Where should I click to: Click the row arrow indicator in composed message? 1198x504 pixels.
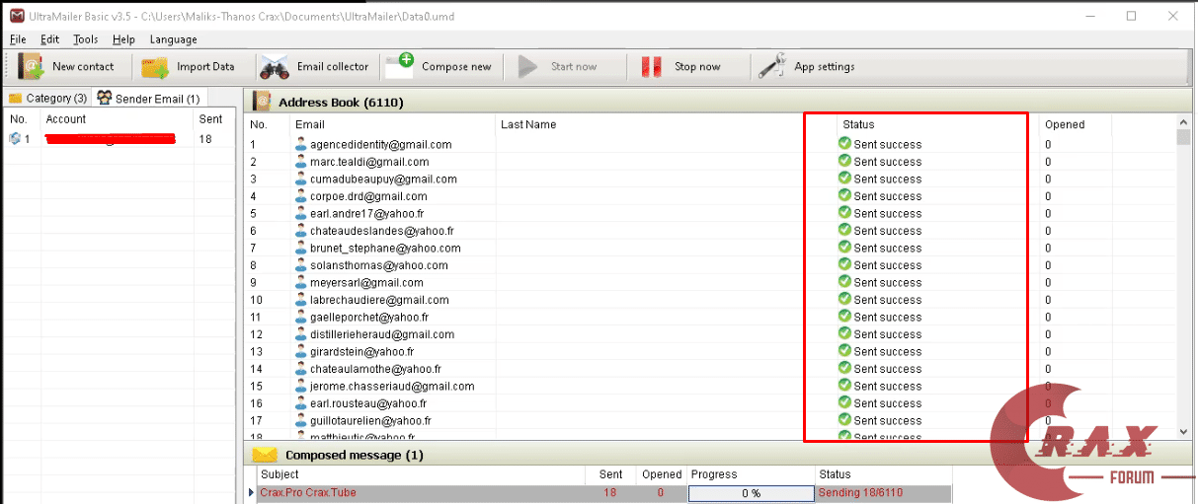(250, 492)
